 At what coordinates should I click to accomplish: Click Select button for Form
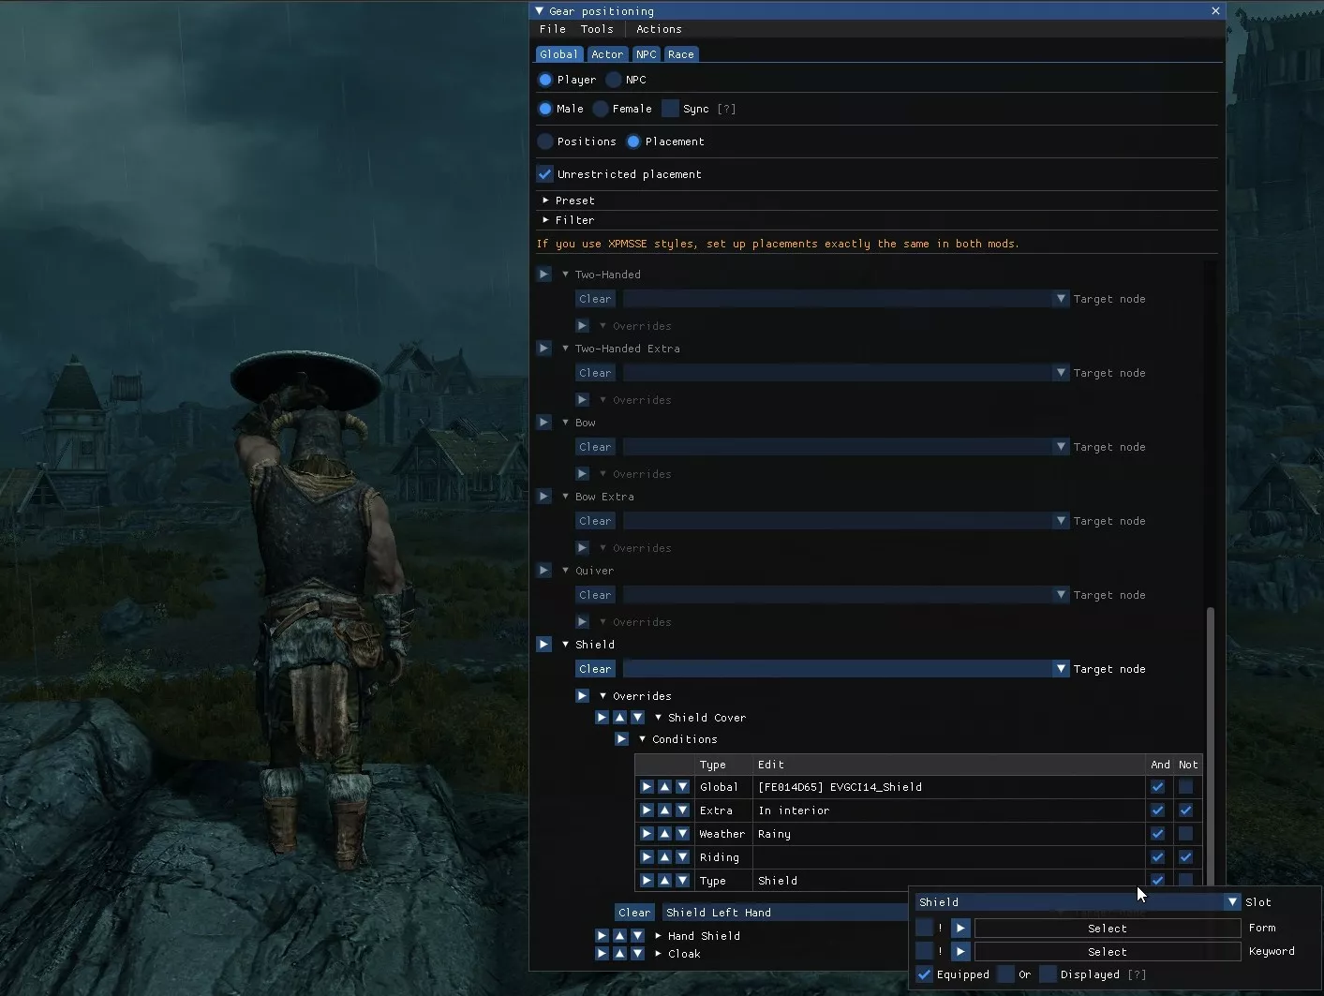[x=1108, y=928]
